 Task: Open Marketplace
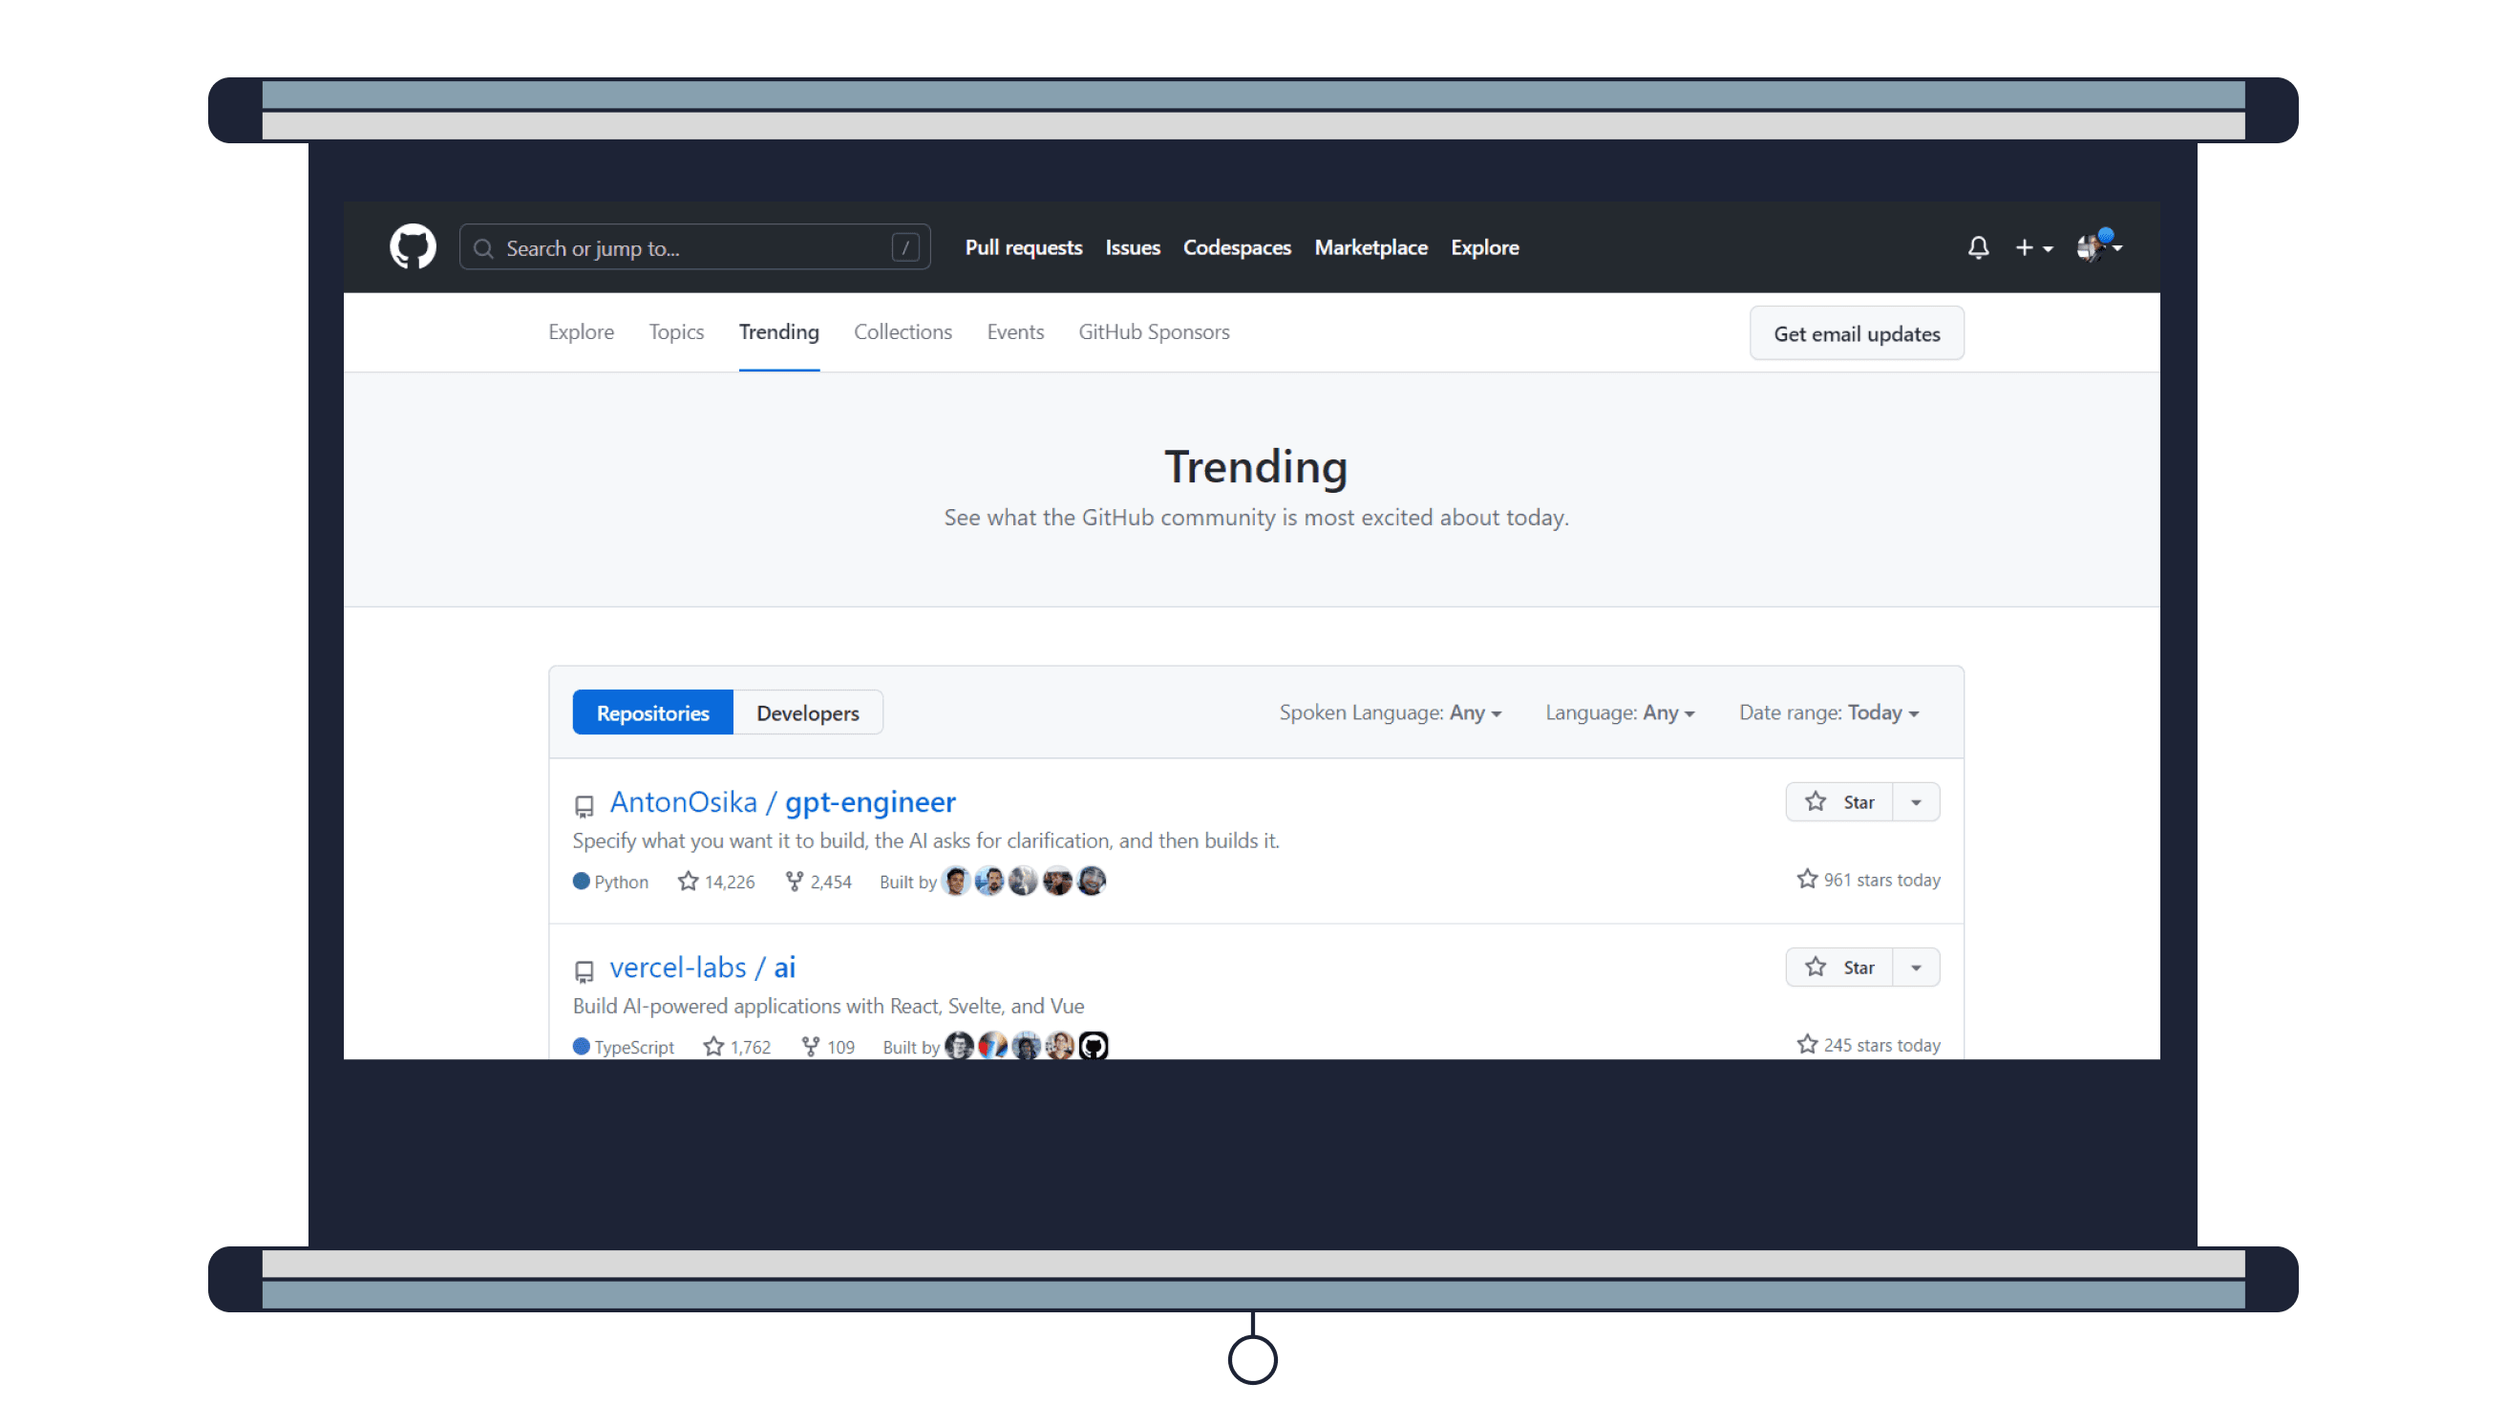point(1370,247)
